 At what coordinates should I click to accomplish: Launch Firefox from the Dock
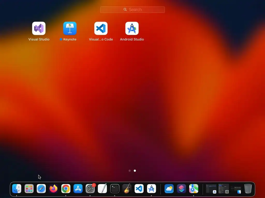(53, 188)
